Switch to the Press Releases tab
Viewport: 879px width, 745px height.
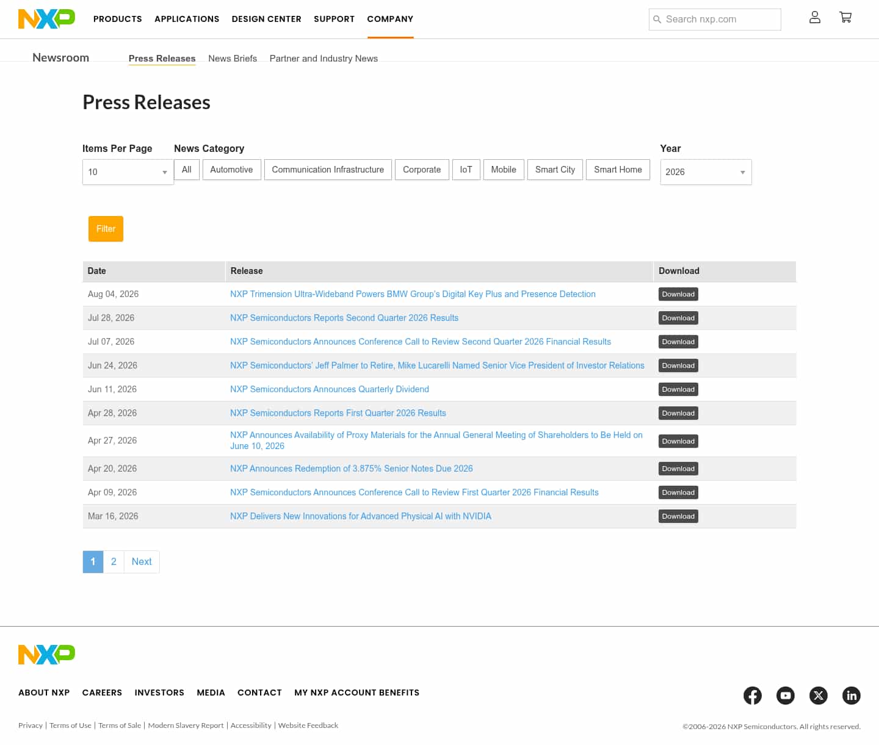pyautogui.click(x=162, y=59)
